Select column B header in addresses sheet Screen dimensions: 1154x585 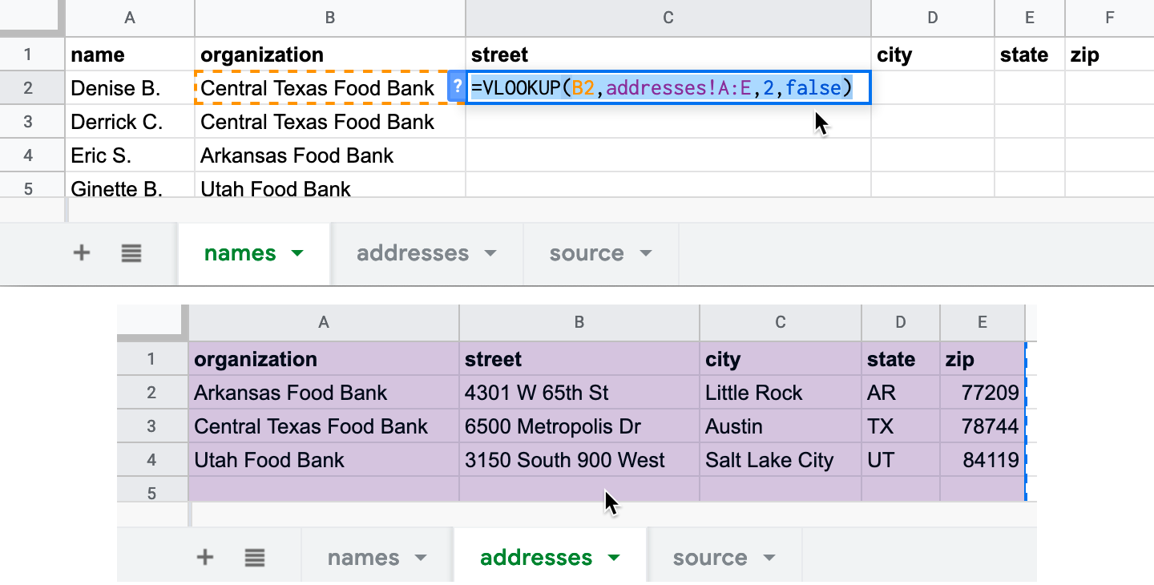pos(579,322)
